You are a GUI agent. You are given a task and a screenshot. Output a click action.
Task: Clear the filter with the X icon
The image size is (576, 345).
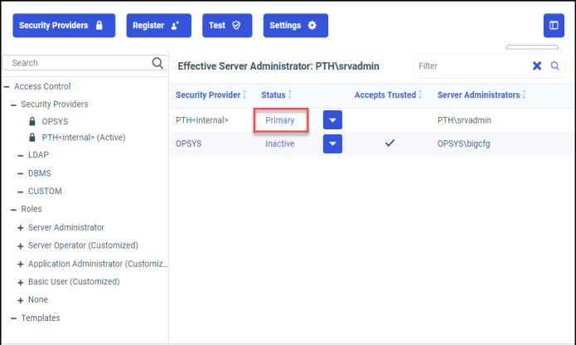[537, 66]
